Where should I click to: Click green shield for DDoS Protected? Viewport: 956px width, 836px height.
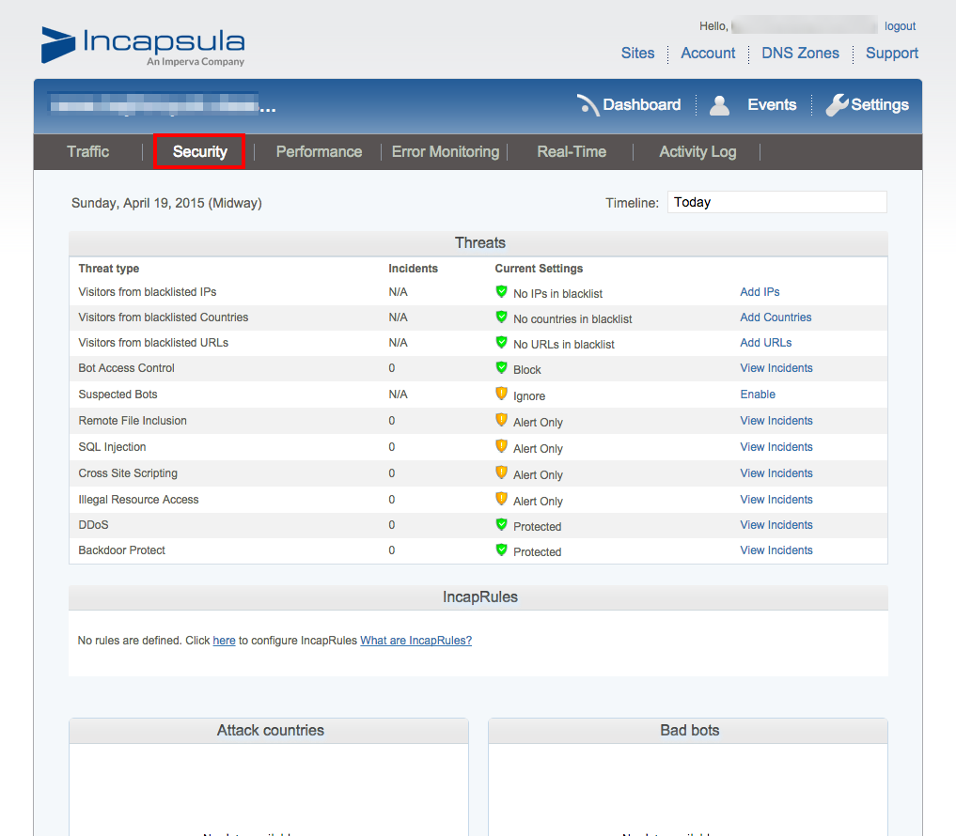(501, 525)
